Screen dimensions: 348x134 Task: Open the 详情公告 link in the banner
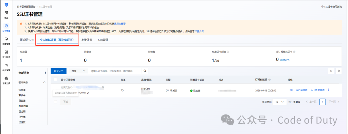[199, 32]
